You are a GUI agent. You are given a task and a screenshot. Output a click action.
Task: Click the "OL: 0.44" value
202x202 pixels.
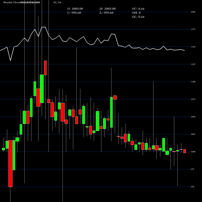138,17
